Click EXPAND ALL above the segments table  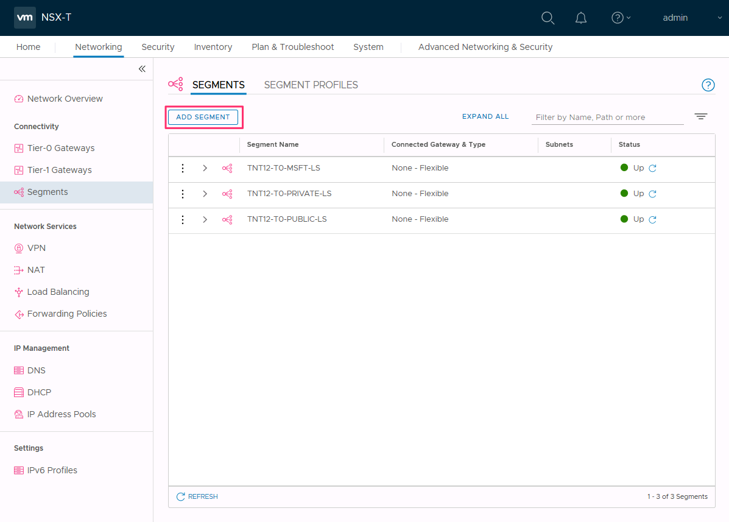[x=485, y=116]
